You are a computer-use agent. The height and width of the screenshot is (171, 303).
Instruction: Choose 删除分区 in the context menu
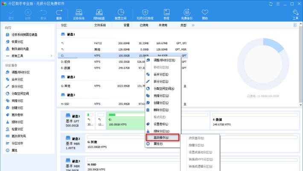point(161,110)
